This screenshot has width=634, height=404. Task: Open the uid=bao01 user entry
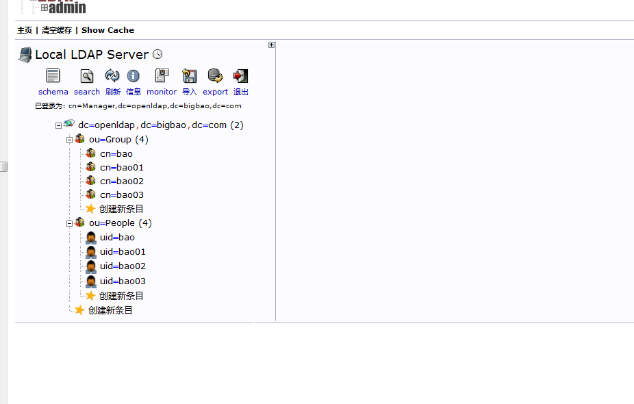tap(123, 252)
